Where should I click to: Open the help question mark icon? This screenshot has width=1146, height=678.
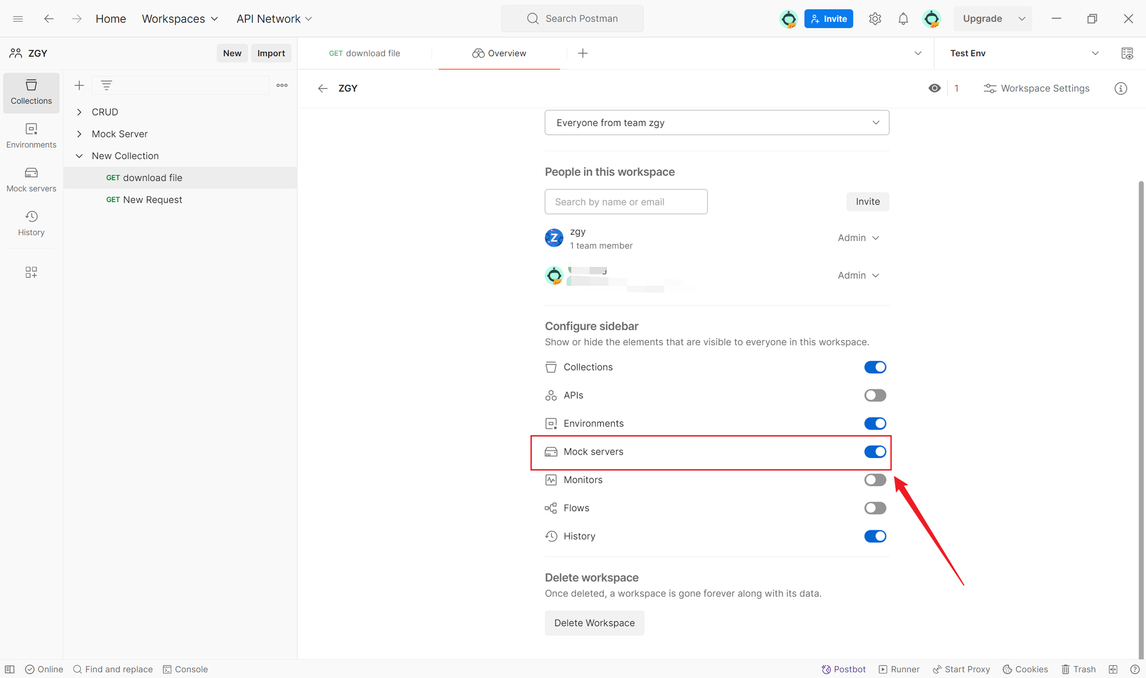[1135, 669]
